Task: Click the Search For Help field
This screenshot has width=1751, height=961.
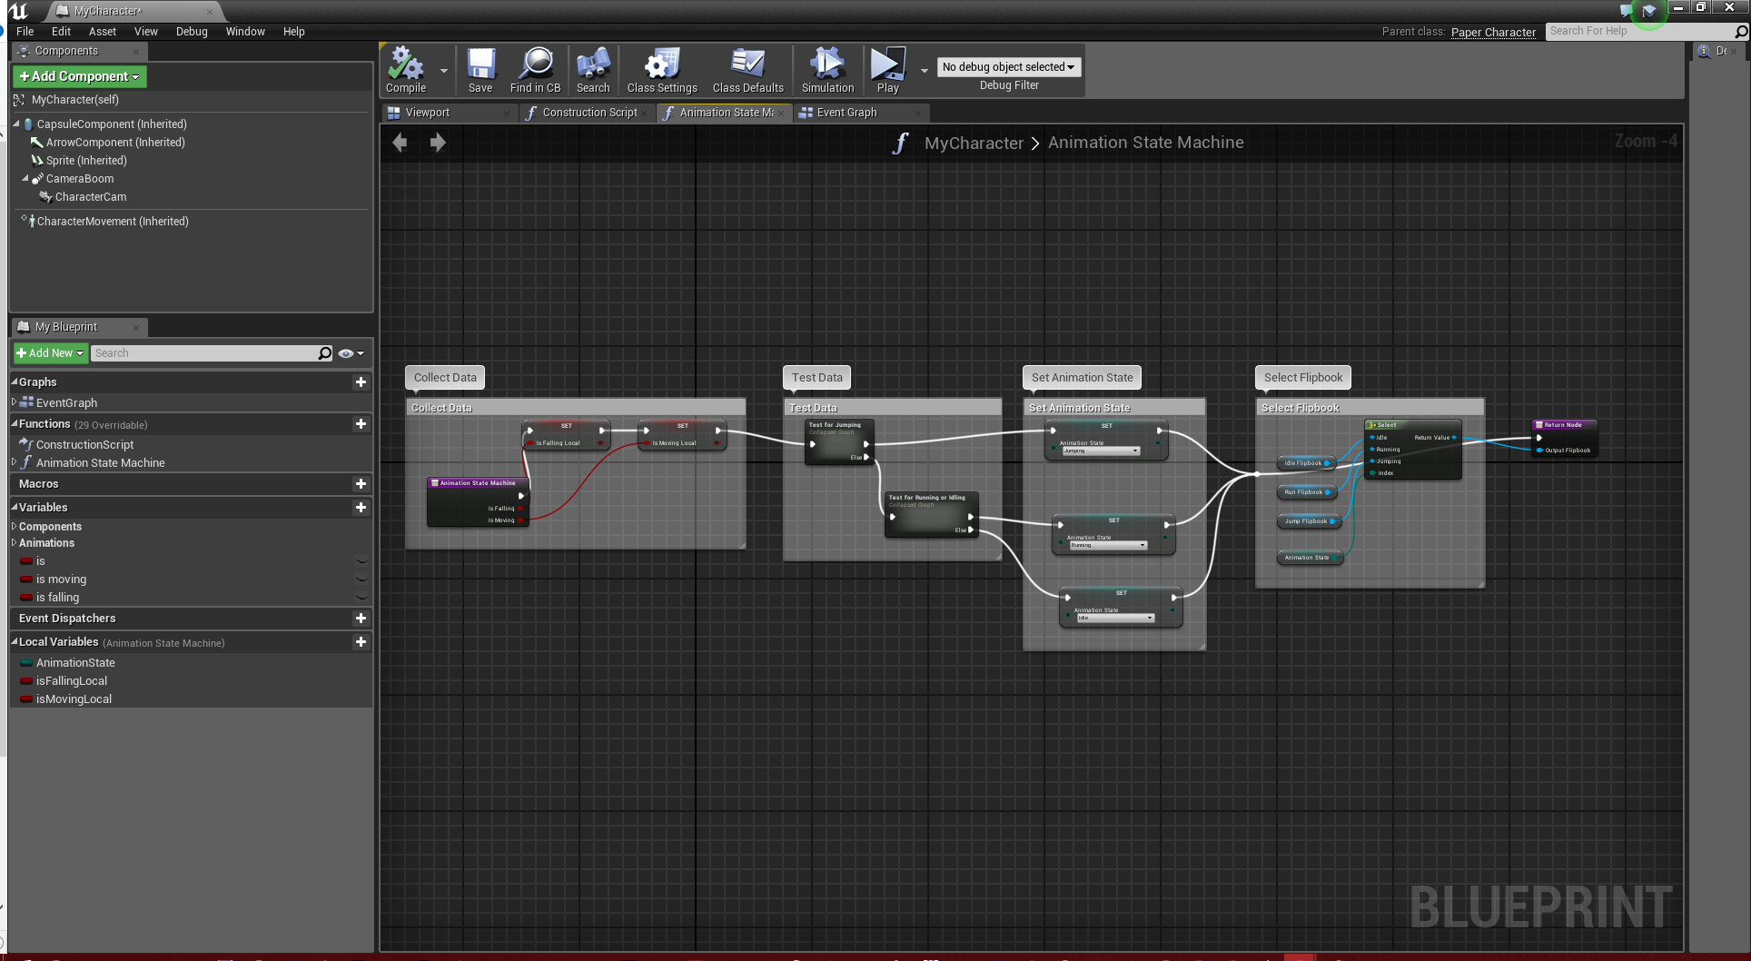Action: click(x=1639, y=31)
